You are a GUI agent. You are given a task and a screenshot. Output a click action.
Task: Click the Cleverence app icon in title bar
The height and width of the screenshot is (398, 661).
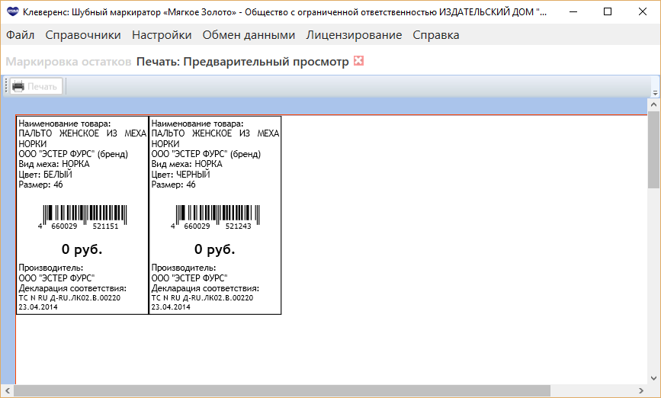12,12
